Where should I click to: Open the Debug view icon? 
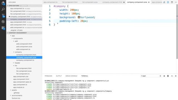(3, 22)
